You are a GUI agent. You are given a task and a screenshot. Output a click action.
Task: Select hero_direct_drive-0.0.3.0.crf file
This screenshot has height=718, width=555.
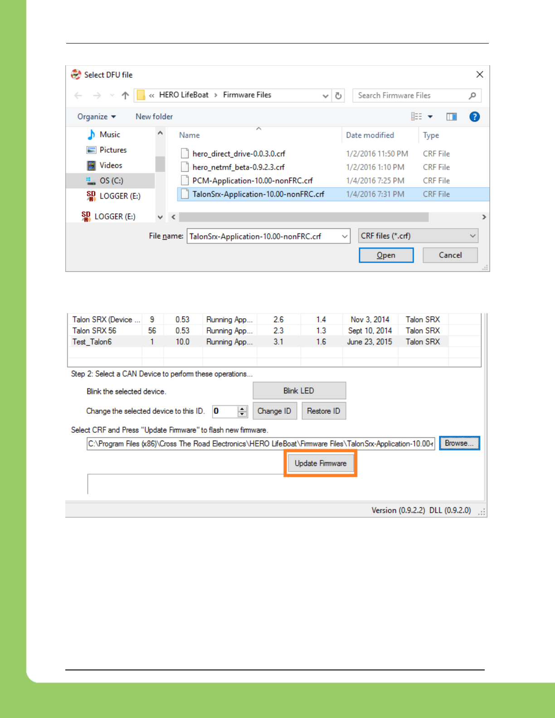(x=239, y=154)
